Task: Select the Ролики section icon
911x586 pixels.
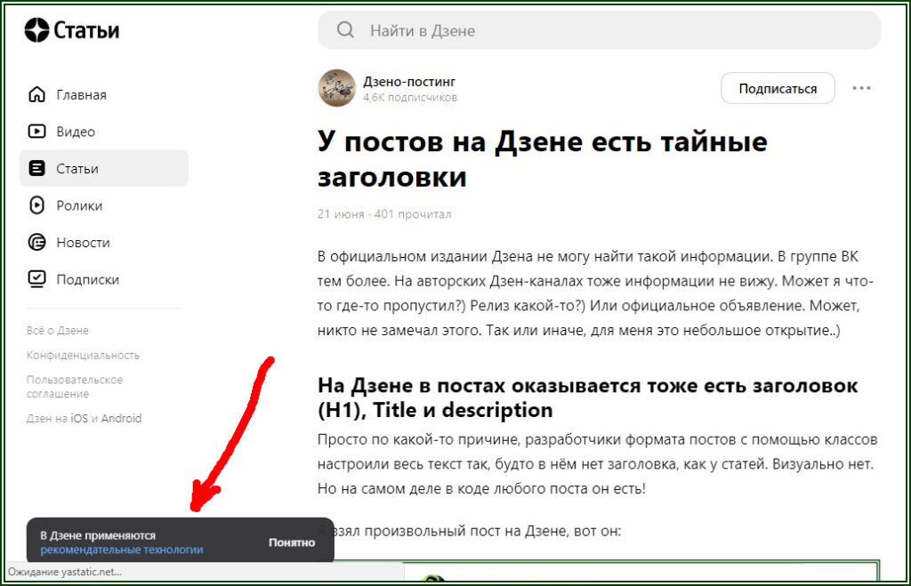Action: 36,205
